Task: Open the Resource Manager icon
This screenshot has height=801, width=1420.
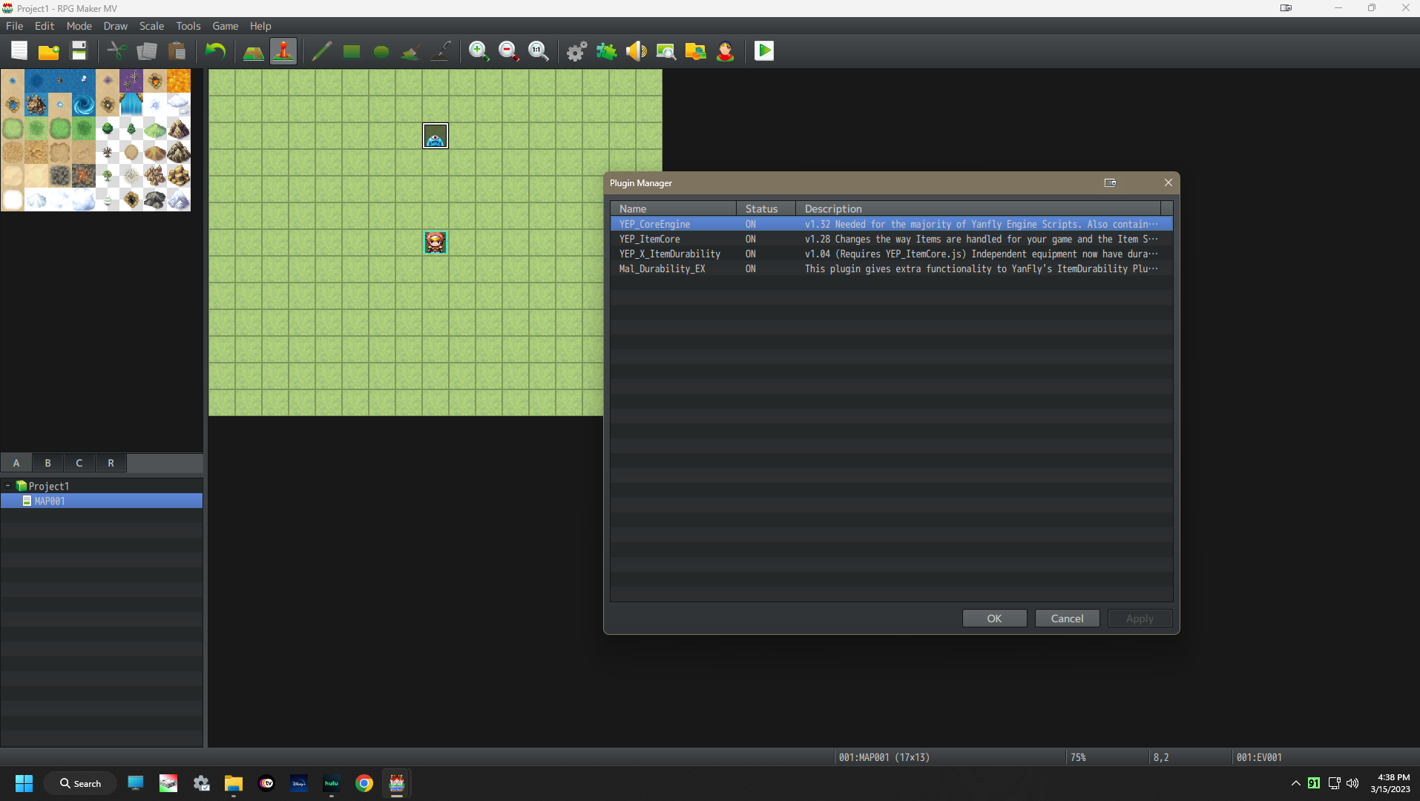Action: (696, 51)
